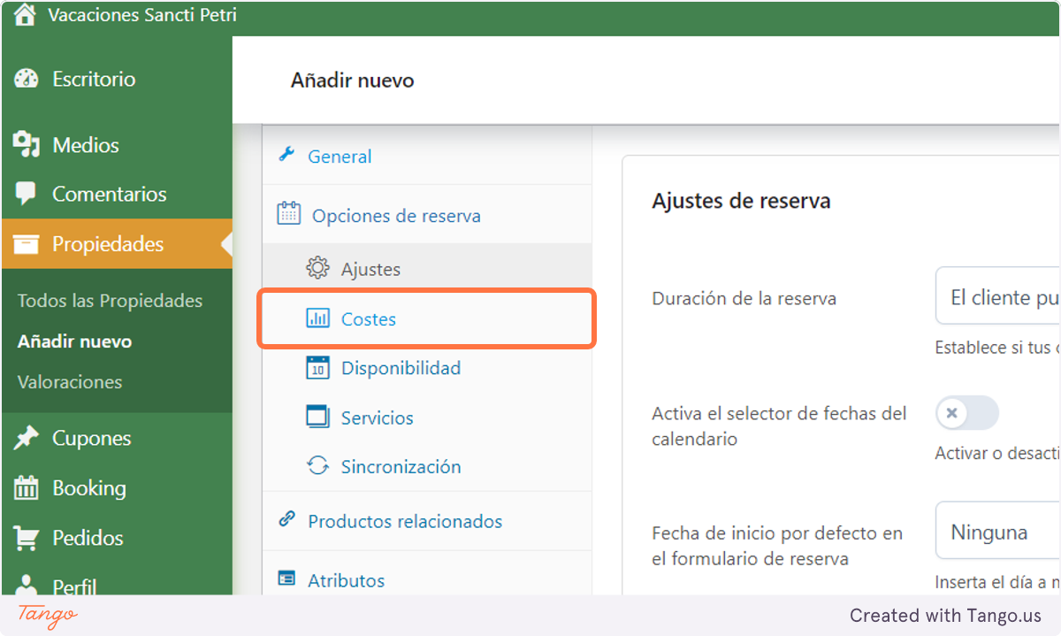Click the Añadir nuevo page title
1061x636 pixels.
[x=352, y=80]
